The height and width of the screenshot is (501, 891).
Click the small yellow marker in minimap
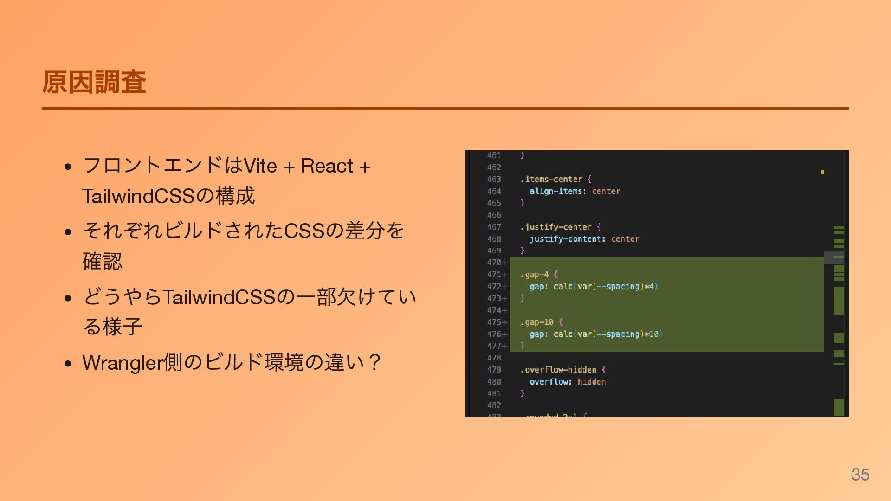coord(822,172)
